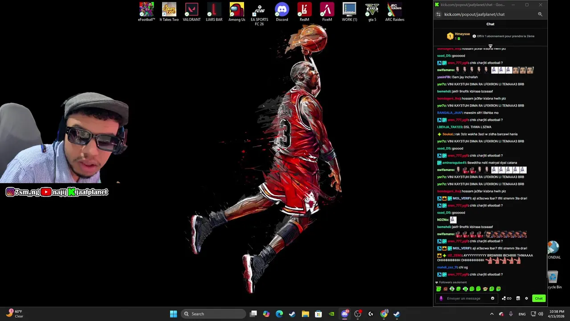Launch the ARC Raiders desktop icon
570x321 pixels.
(x=395, y=12)
